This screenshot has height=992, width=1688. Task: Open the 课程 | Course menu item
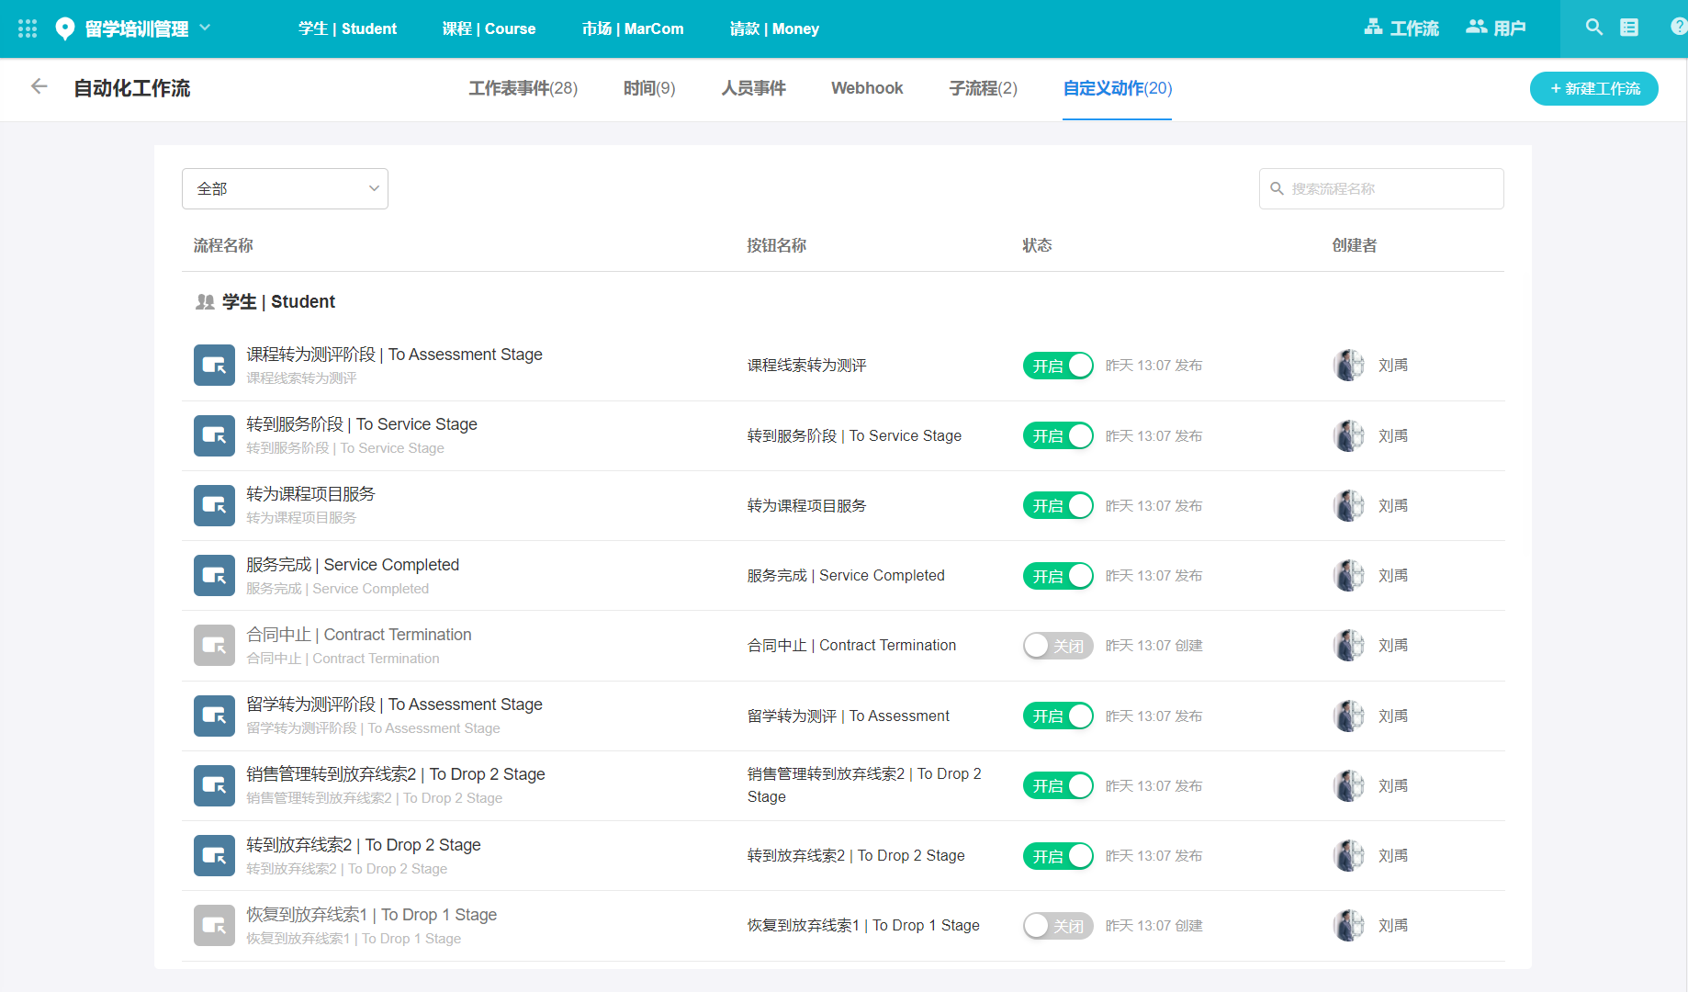click(489, 28)
